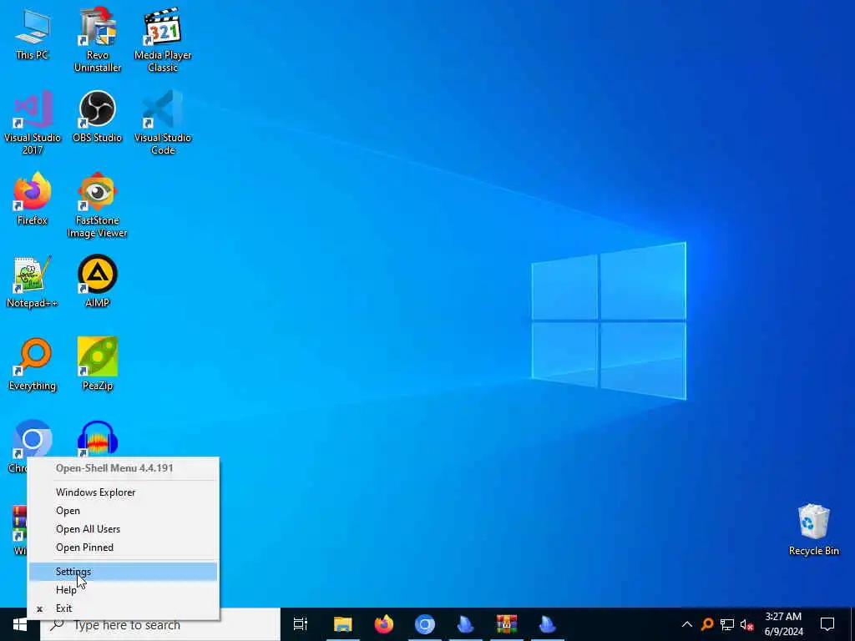This screenshot has width=855, height=641.
Task: Select the Revo Uninstaller shortcut
Action: pyautogui.click(x=98, y=39)
